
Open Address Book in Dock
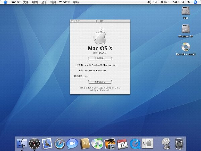click(x=85, y=143)
